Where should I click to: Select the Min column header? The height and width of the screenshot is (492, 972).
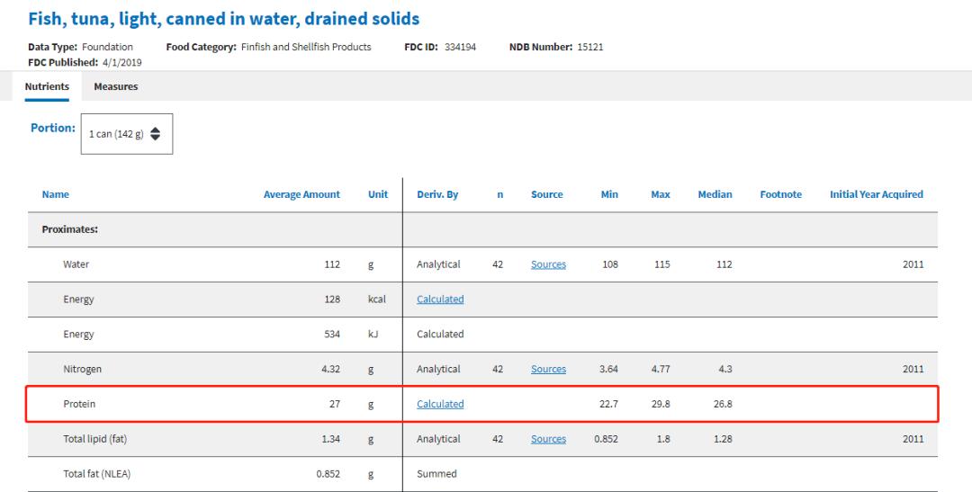609,194
